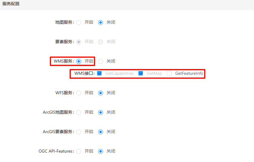
Task: Turn on WMS服务 with 开启 radio
Action: click(x=79, y=61)
